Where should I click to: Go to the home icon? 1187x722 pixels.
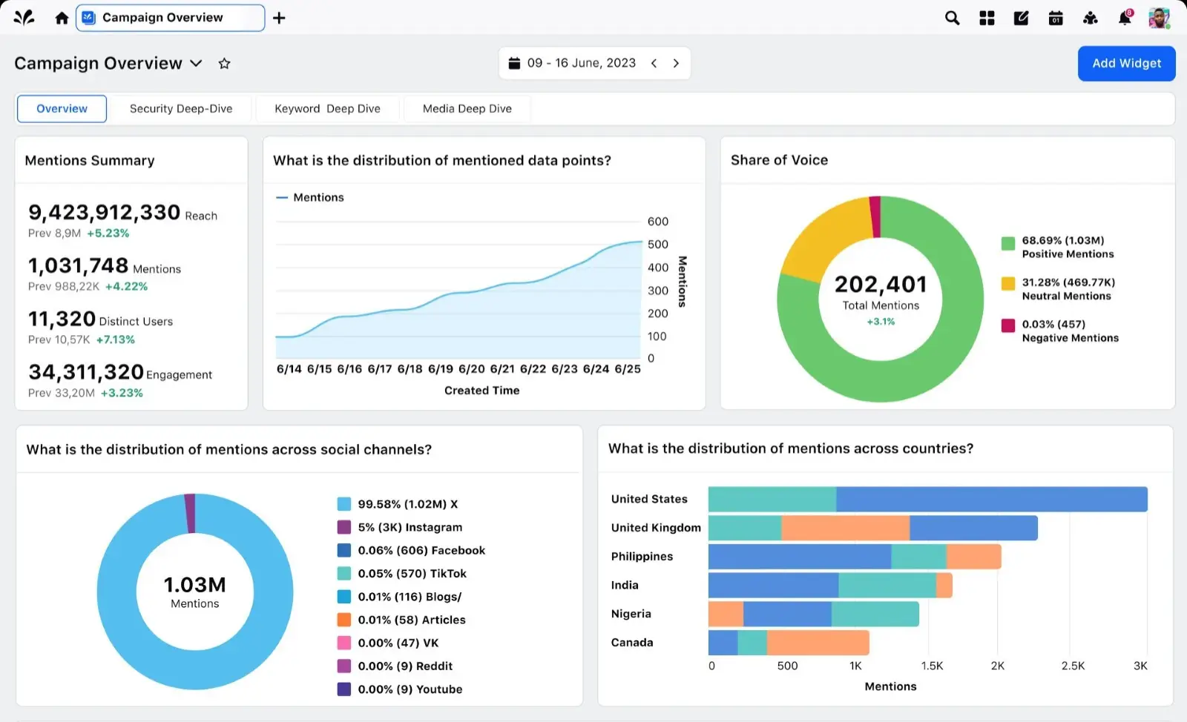(x=62, y=18)
